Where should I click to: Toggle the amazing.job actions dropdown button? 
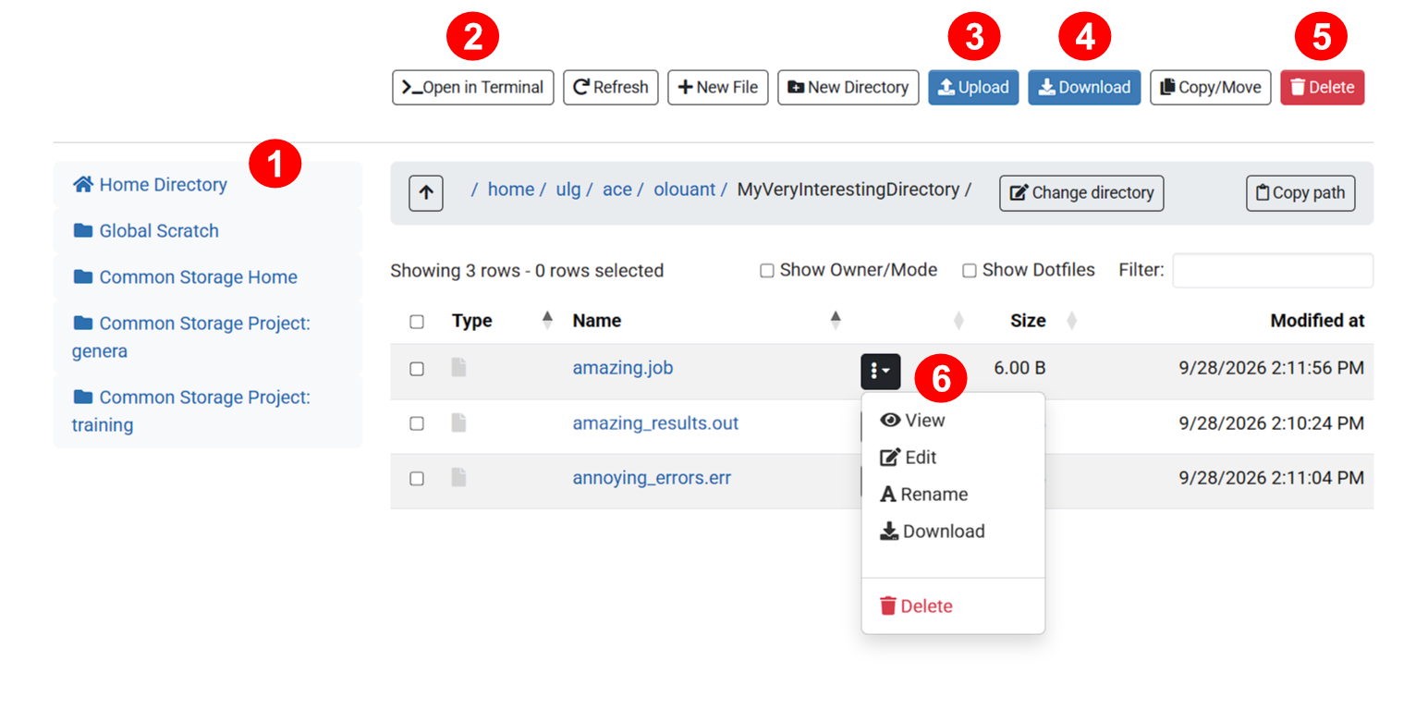[x=881, y=371]
